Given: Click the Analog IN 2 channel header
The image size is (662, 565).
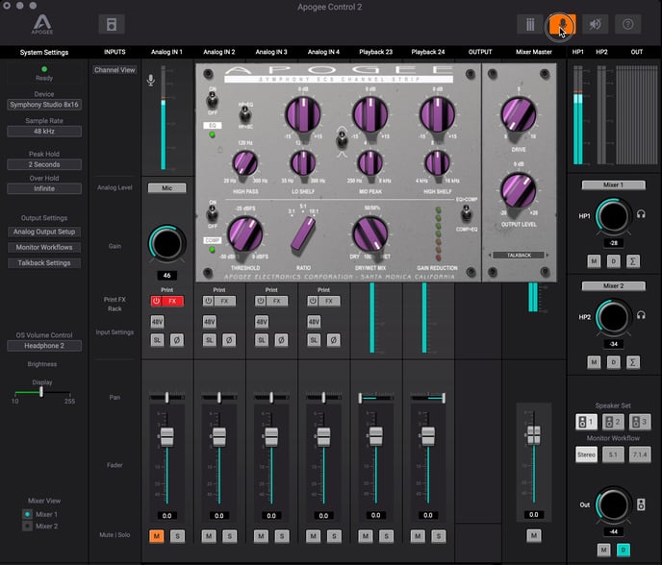Looking at the screenshot, I should pos(219,52).
